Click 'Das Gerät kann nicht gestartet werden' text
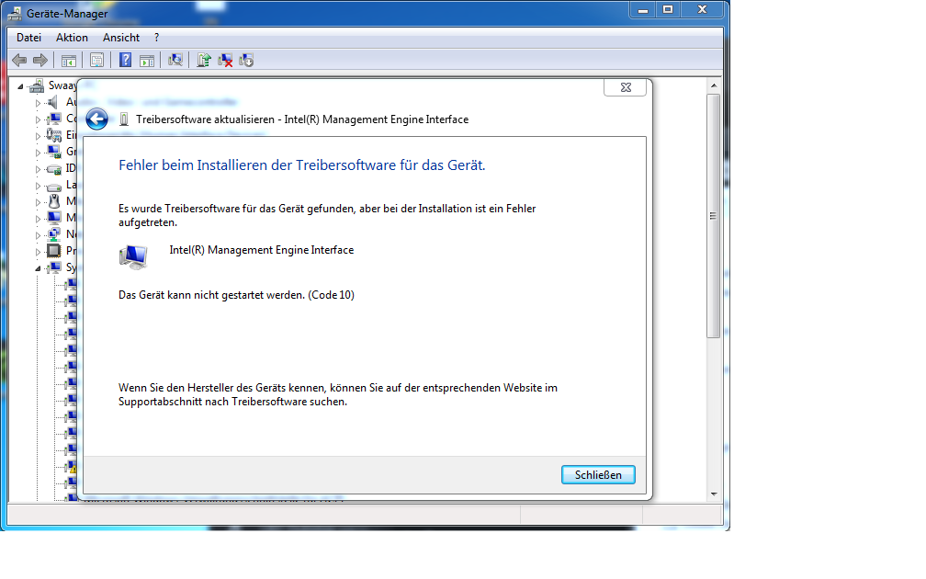926x579 pixels. (236, 295)
